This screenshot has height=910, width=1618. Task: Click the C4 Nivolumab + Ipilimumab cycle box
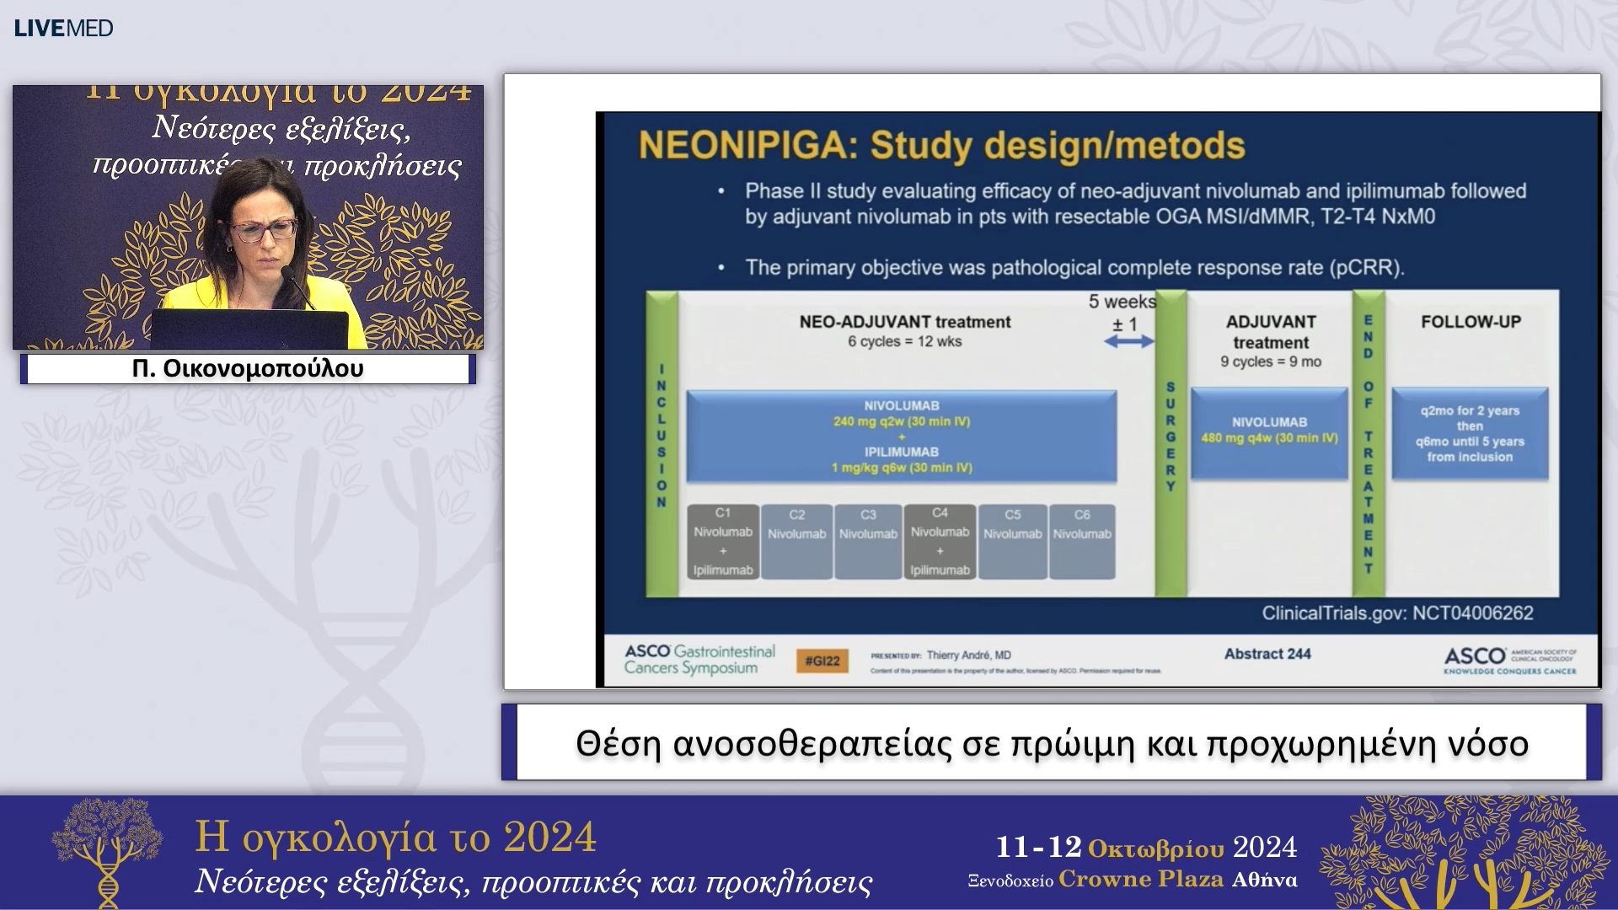[940, 542]
